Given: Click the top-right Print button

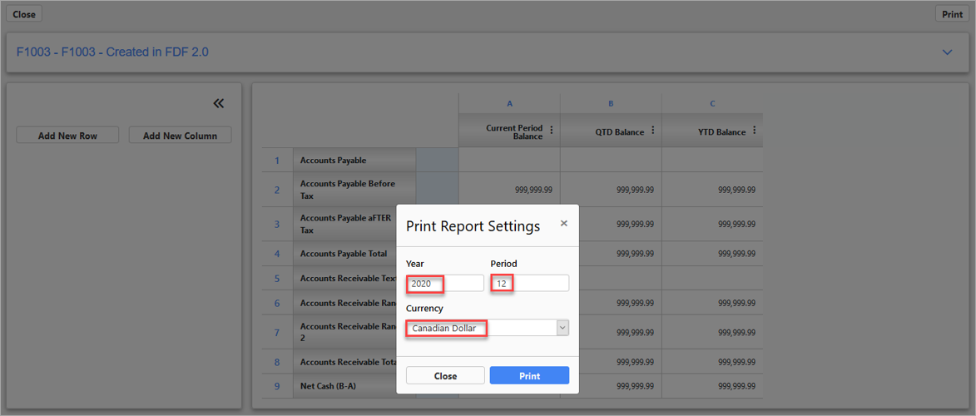Looking at the screenshot, I should [952, 14].
